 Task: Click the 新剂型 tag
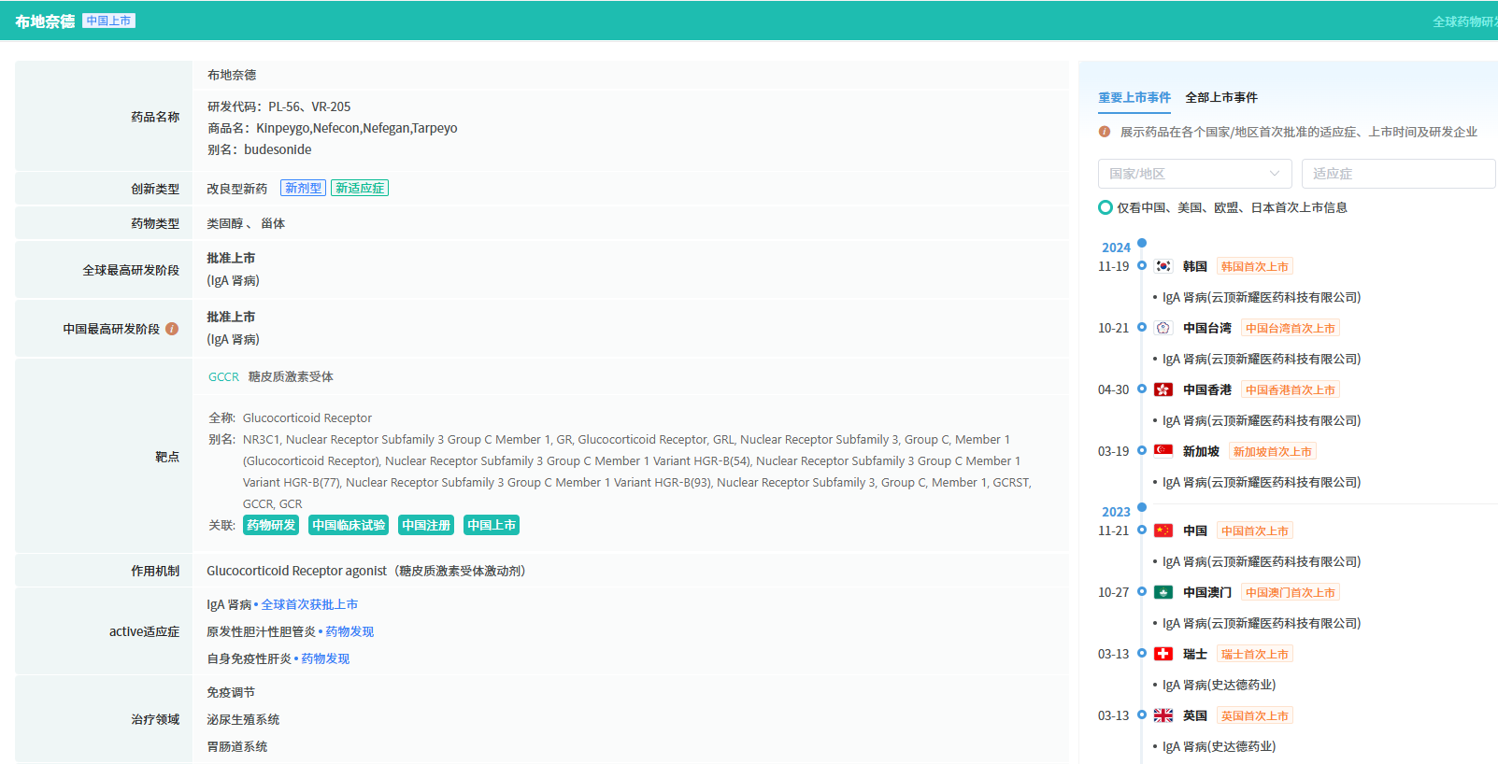(303, 188)
